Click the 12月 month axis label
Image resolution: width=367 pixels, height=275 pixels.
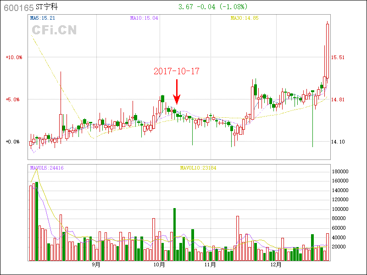click(276, 264)
